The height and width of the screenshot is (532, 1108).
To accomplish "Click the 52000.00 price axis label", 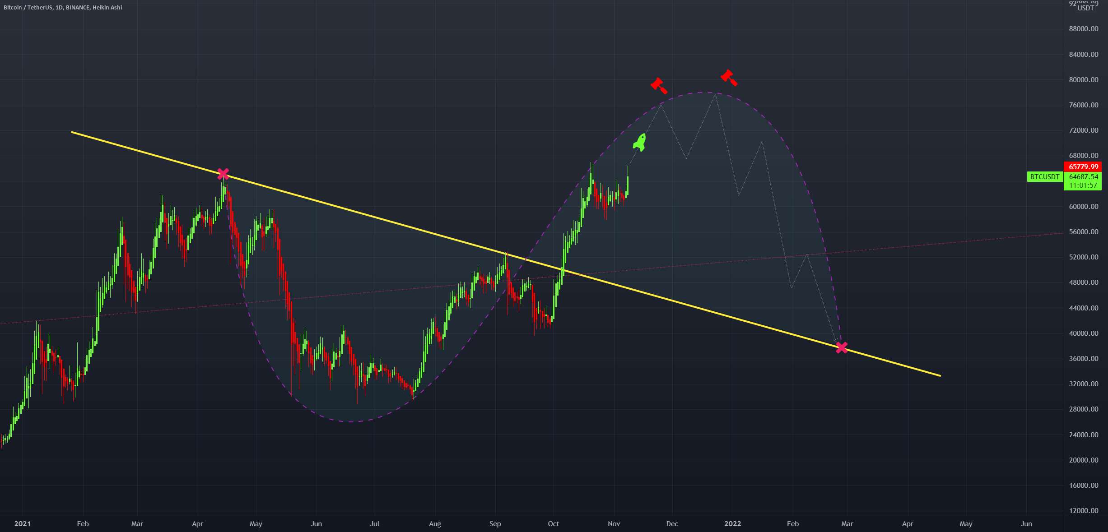I will tap(1084, 257).
